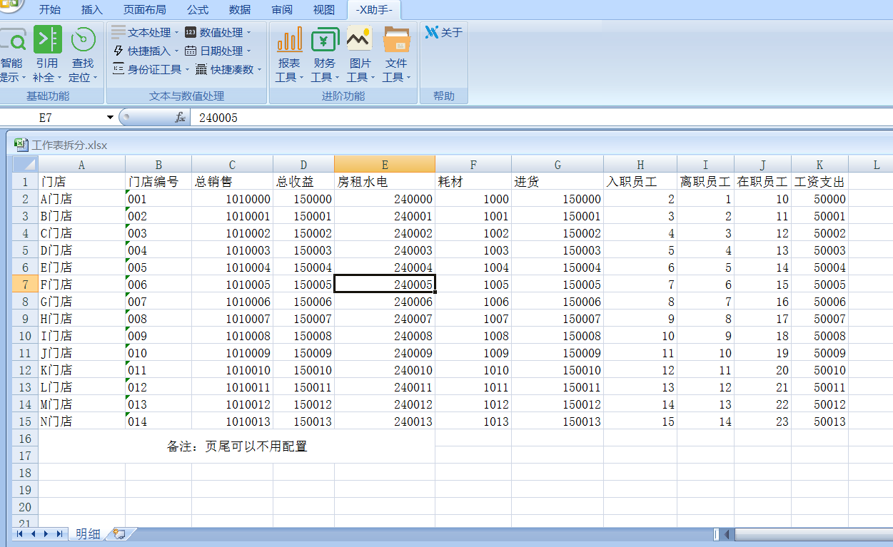Expand the 智能提示 dropdown arrow
This screenshot has height=547, width=893.
[24, 78]
